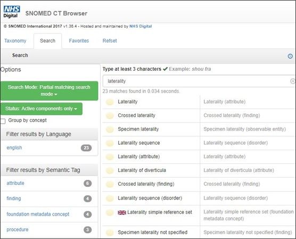The width and height of the screenshot is (296, 239).
Task: Click the yellow icon beside Laterality of diverticula
Action: click(110, 170)
